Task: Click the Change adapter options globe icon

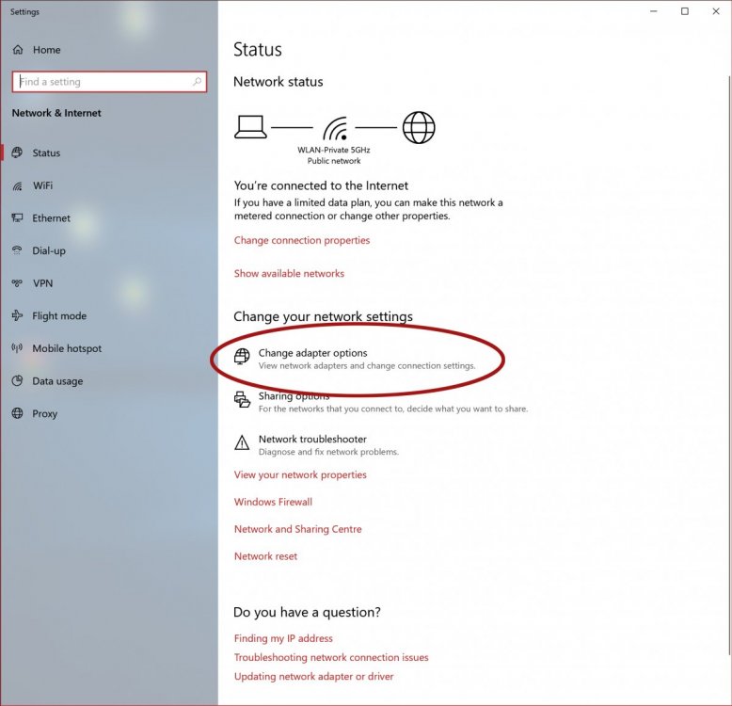Action: 242,356
